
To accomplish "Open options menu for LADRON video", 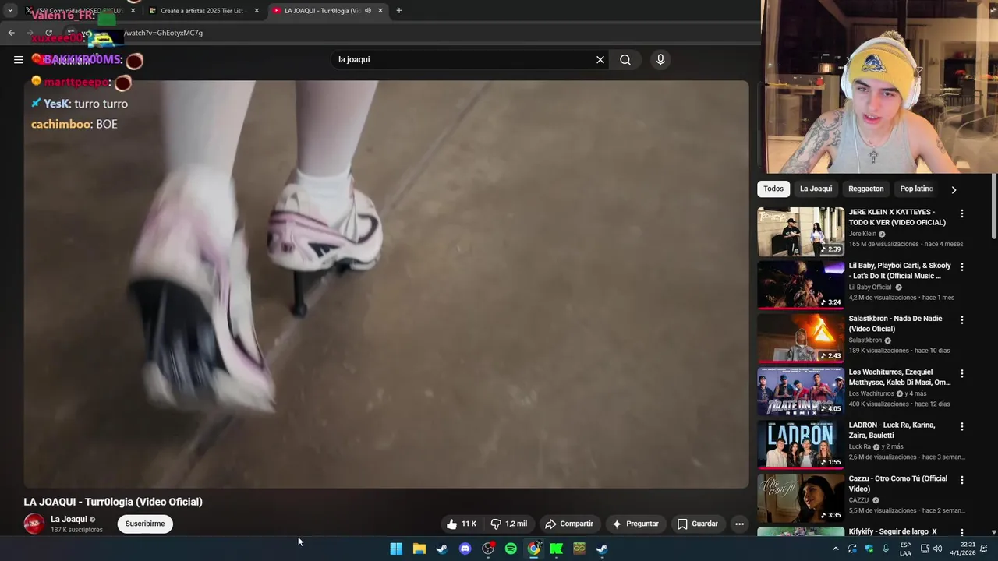I will (x=961, y=427).
